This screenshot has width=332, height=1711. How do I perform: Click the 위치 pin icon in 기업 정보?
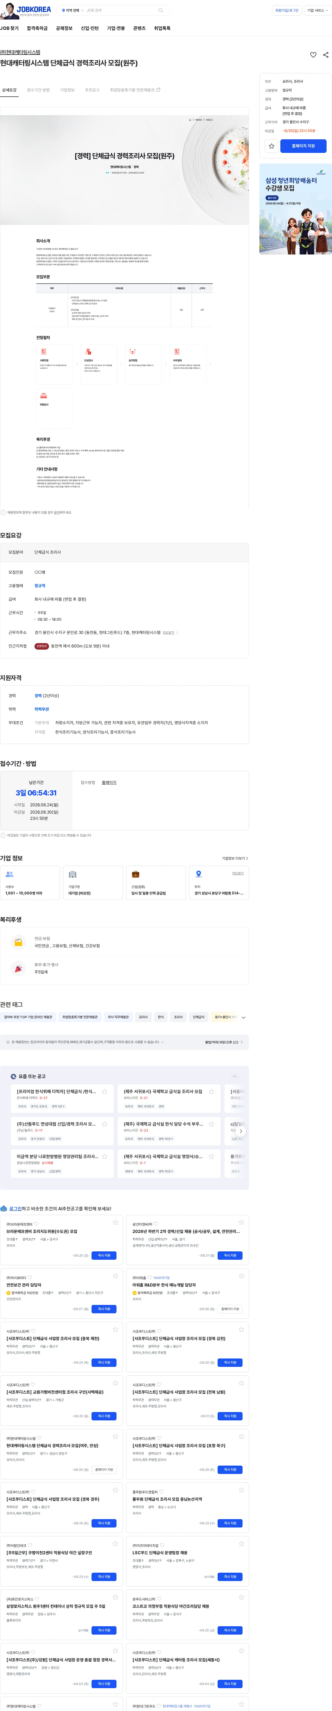(x=198, y=874)
